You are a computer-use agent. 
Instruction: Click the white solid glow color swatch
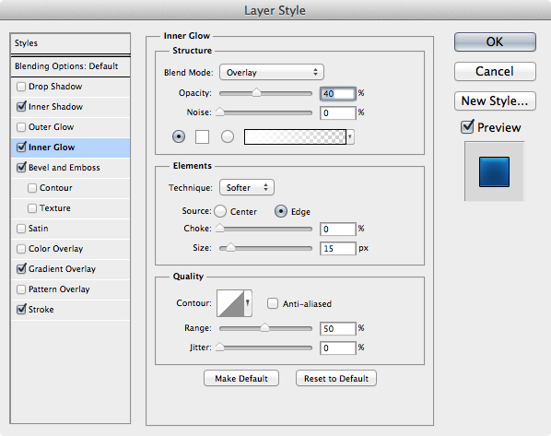click(202, 136)
